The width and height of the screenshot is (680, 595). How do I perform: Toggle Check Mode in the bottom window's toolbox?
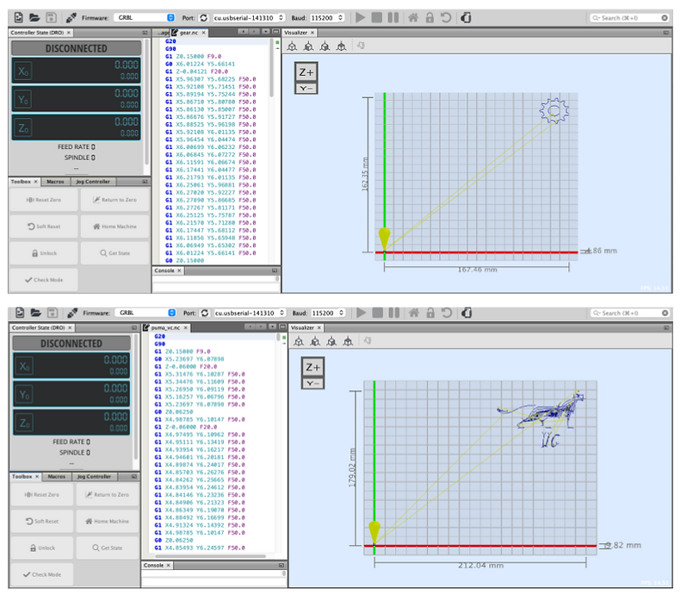(42, 574)
